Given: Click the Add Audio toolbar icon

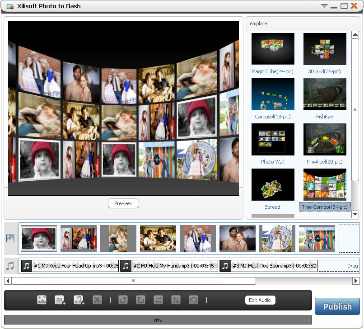Looking at the screenshot, I should [79, 300].
